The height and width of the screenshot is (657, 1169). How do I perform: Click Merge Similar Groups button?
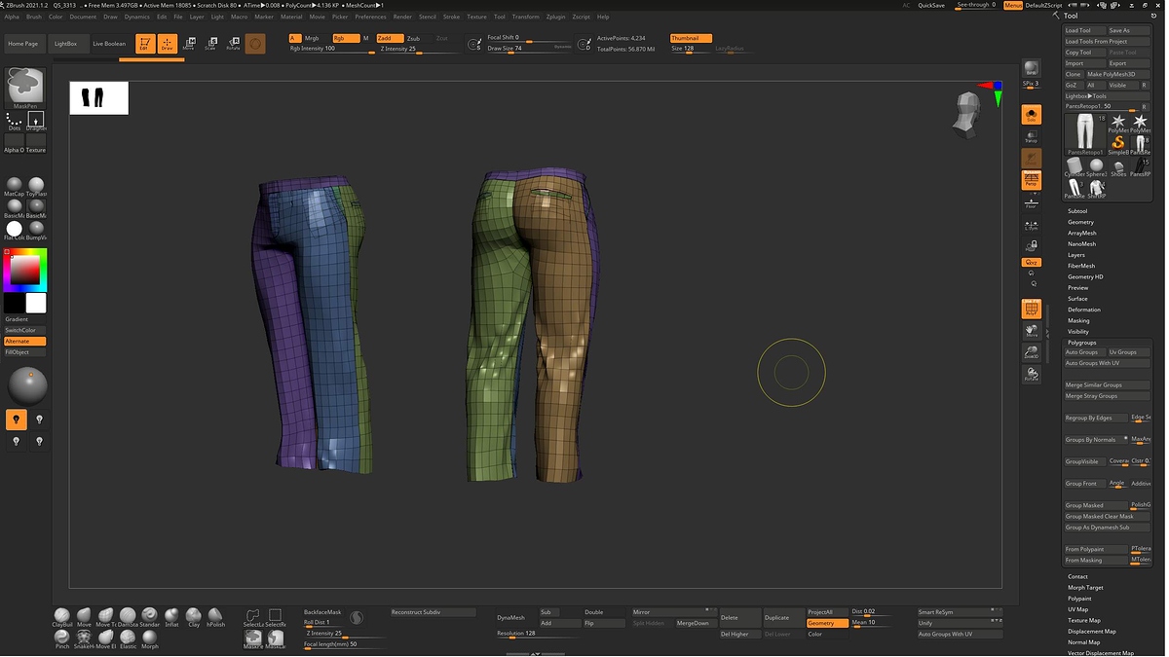point(1107,385)
